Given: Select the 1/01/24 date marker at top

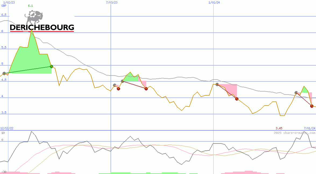Looking at the screenshot, I should coord(214,2).
